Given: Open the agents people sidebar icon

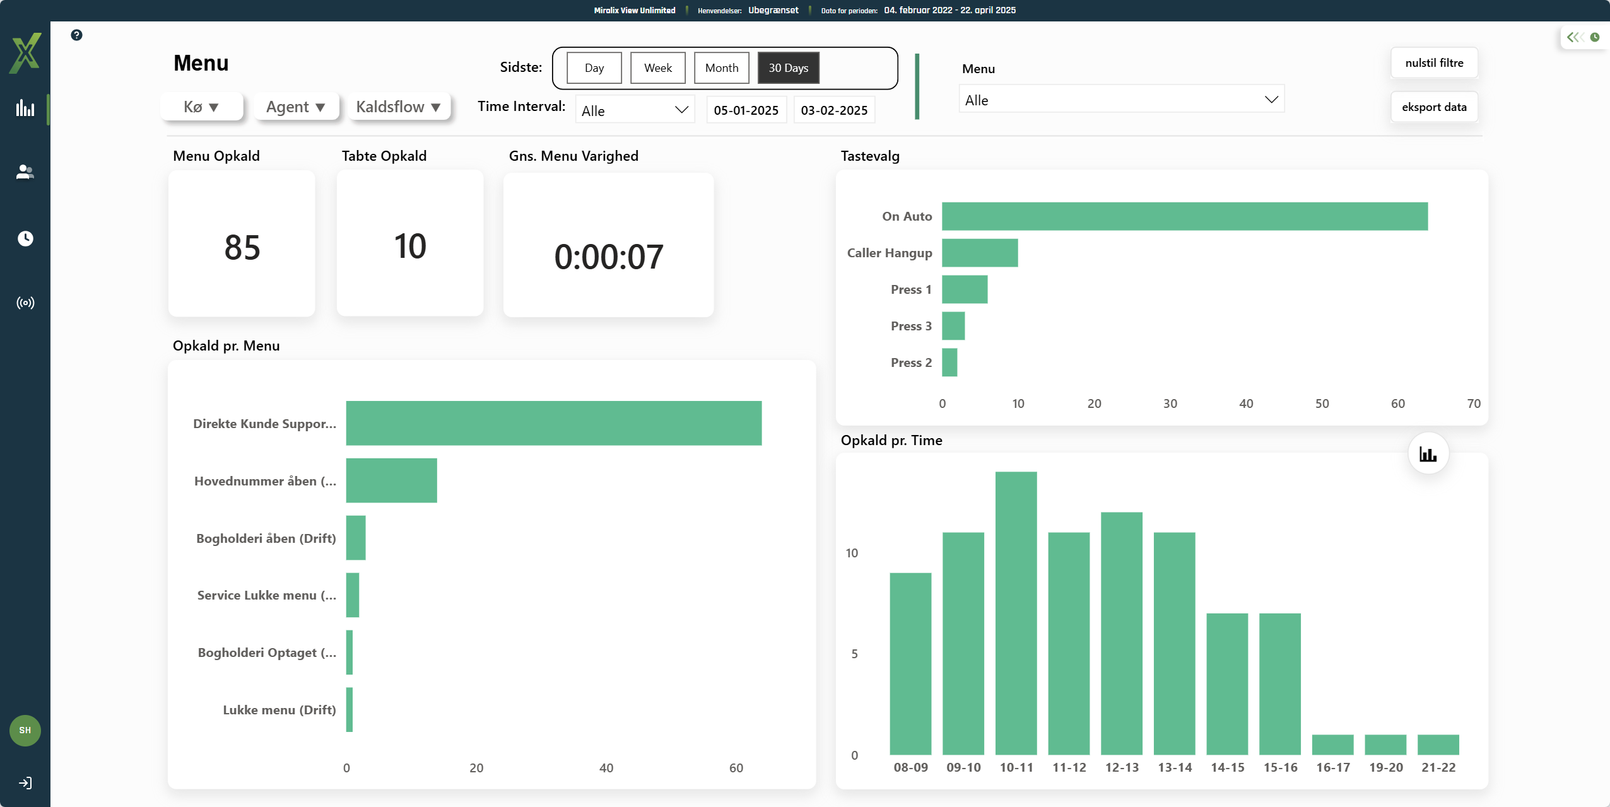Looking at the screenshot, I should [25, 172].
